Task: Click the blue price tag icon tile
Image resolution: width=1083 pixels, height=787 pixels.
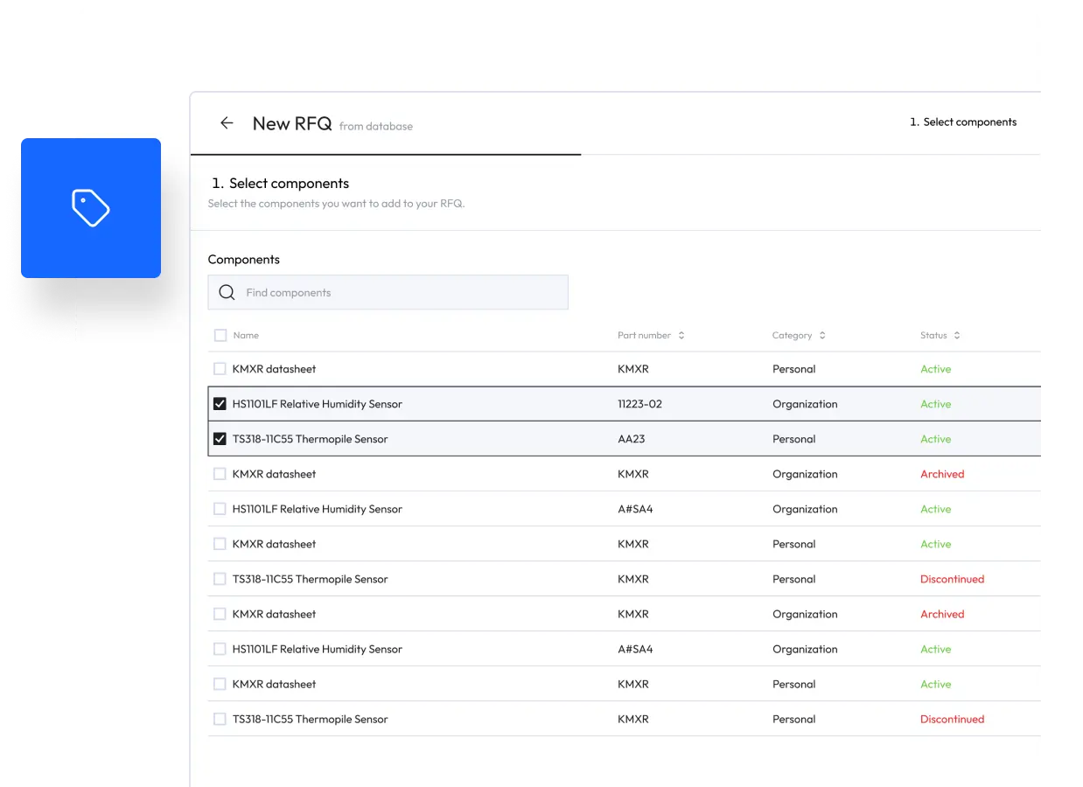Action: click(91, 208)
